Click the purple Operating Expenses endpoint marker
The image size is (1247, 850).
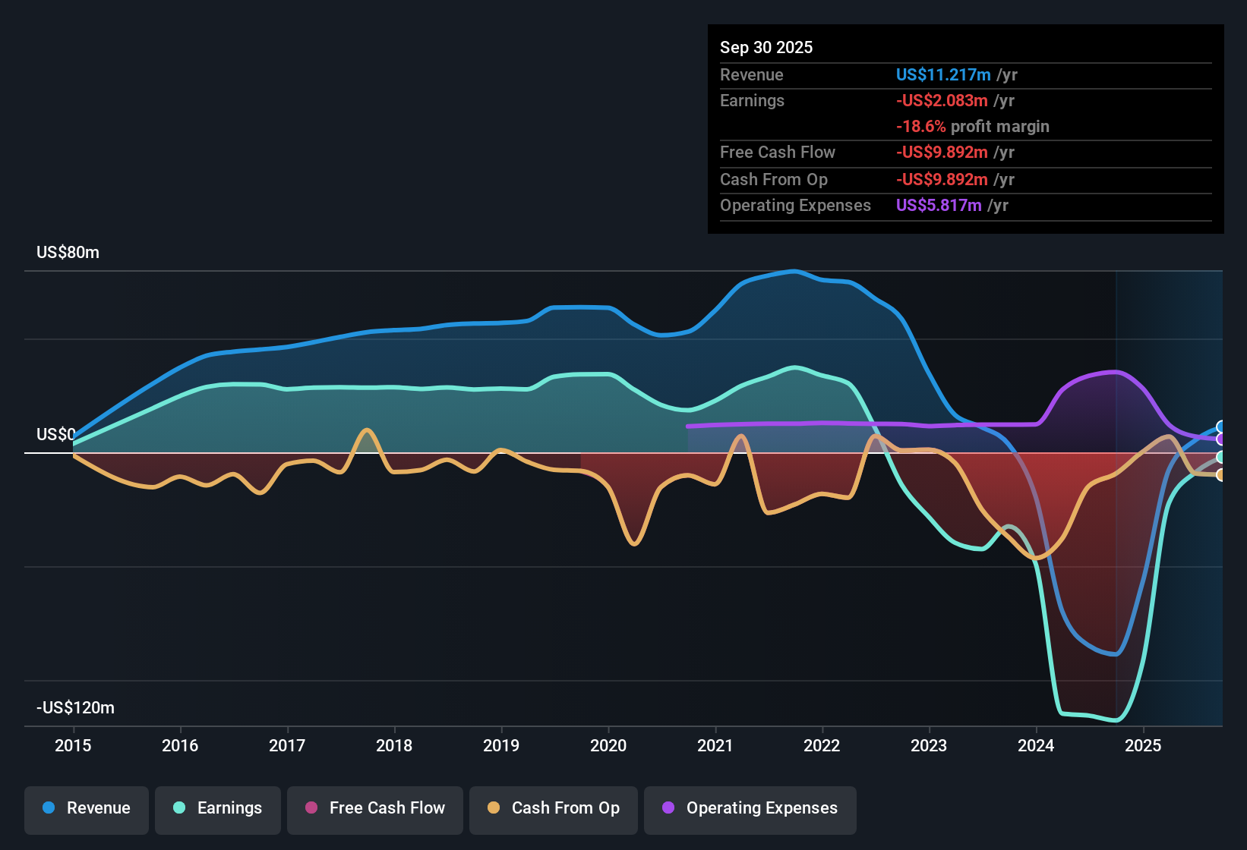(x=1220, y=439)
